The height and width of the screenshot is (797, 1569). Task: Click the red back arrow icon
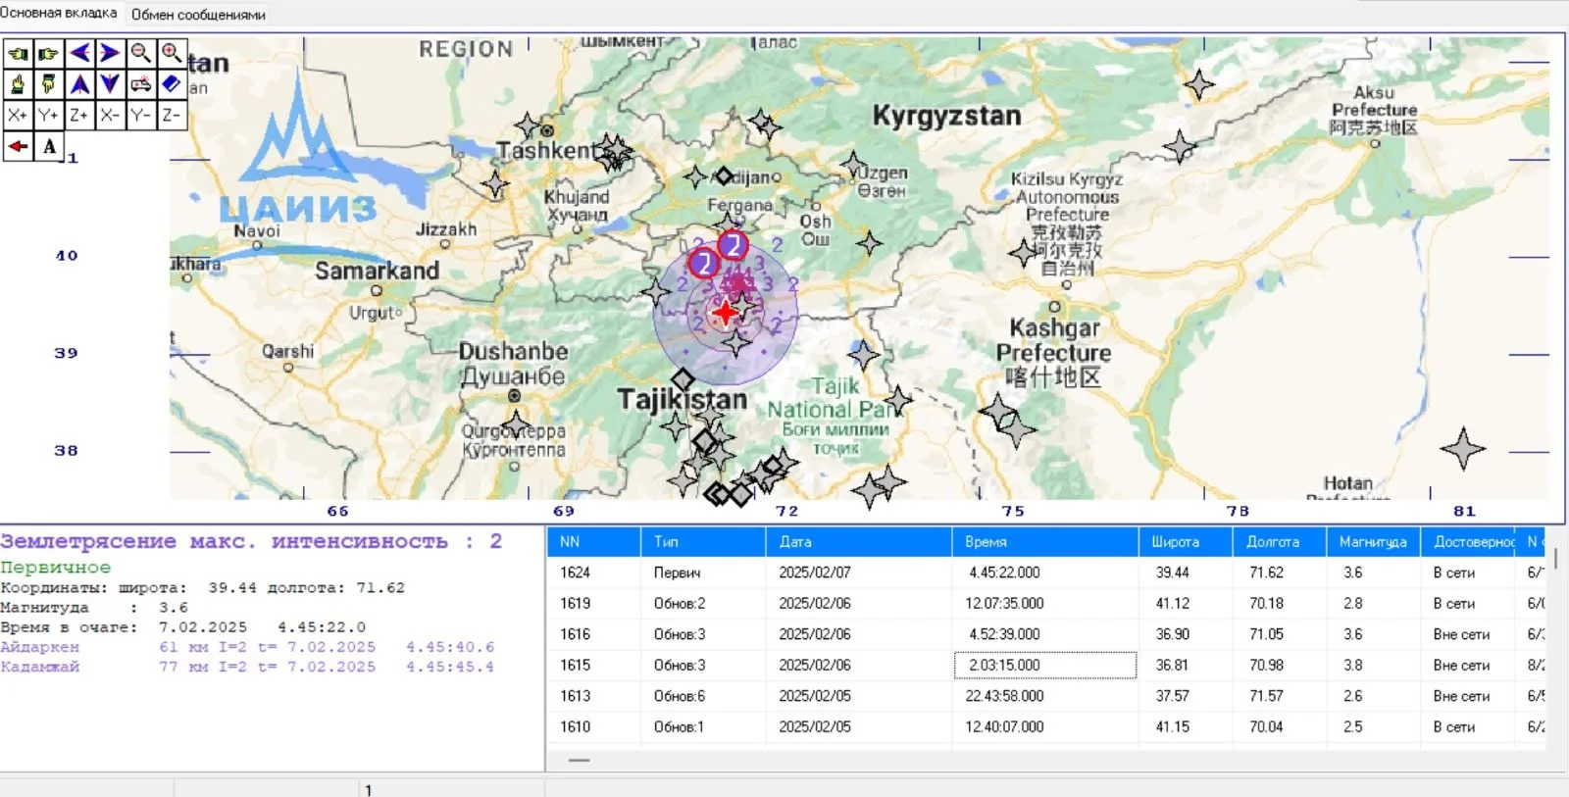click(x=18, y=147)
